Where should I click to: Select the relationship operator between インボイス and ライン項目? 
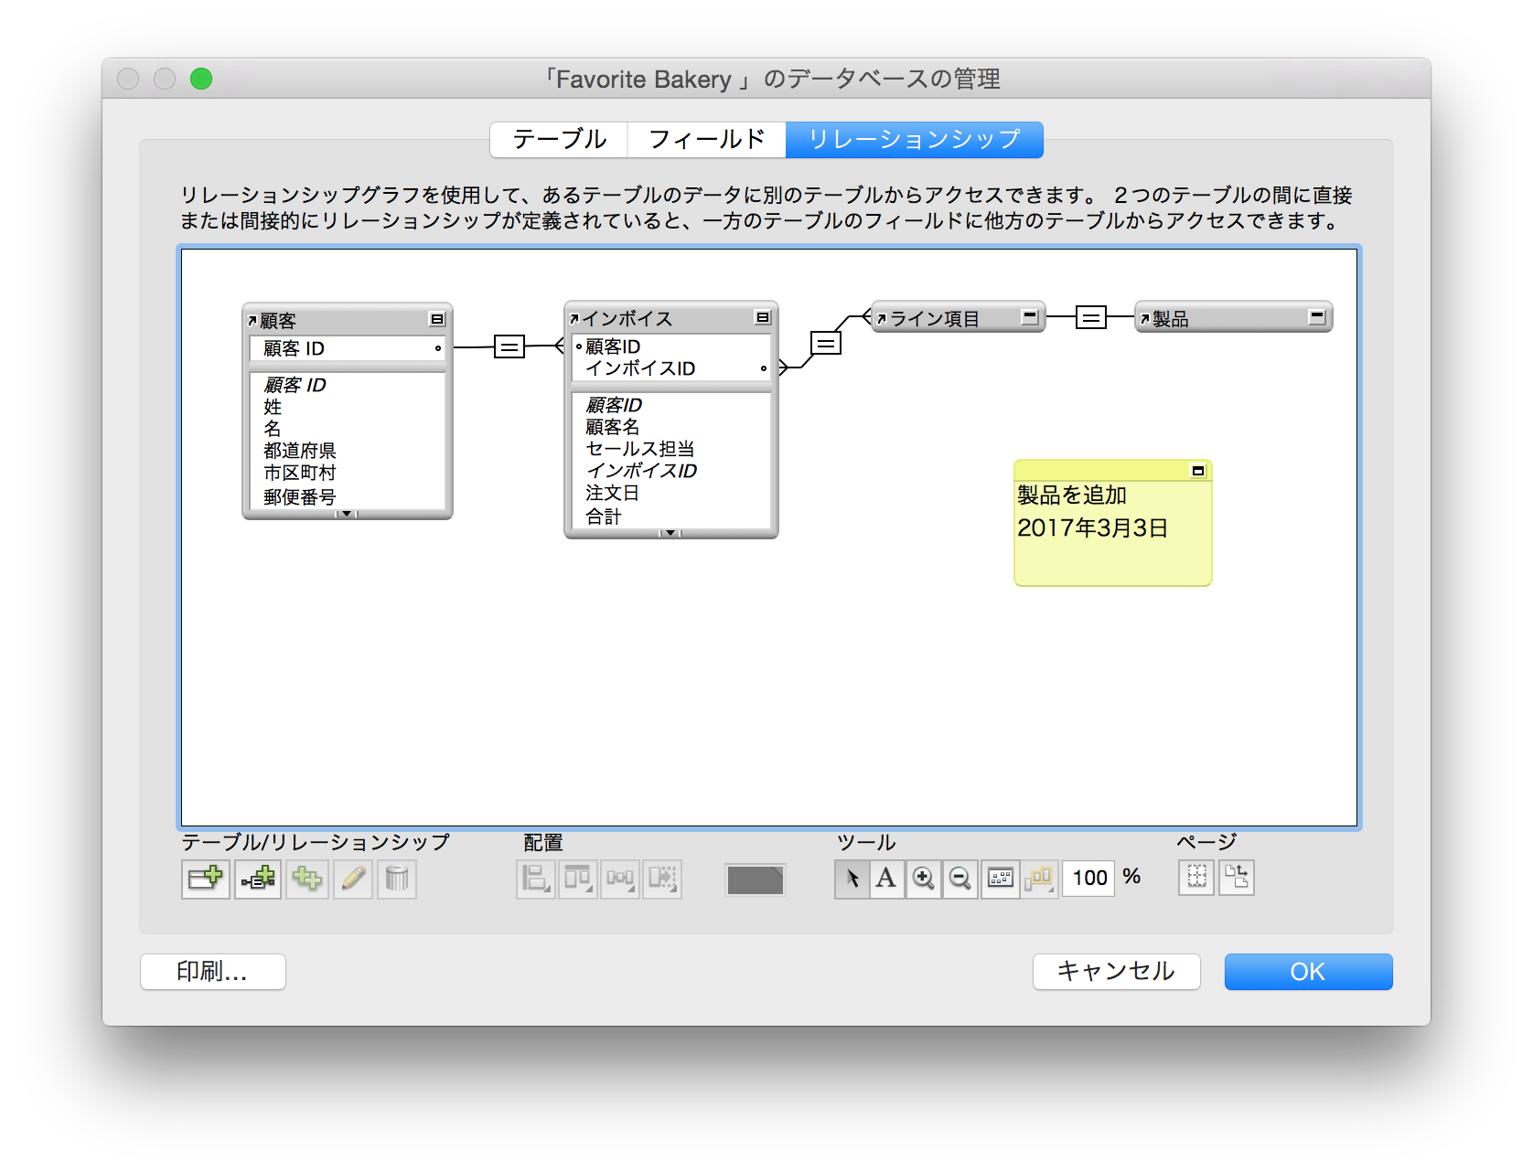[826, 343]
